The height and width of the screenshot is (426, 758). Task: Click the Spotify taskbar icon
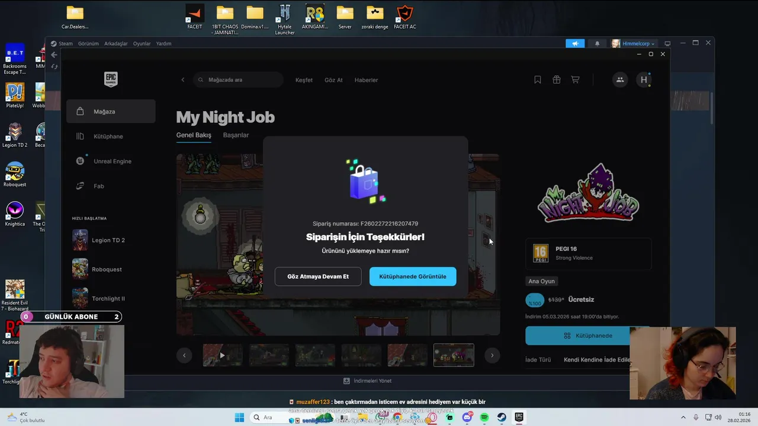pos(484,417)
